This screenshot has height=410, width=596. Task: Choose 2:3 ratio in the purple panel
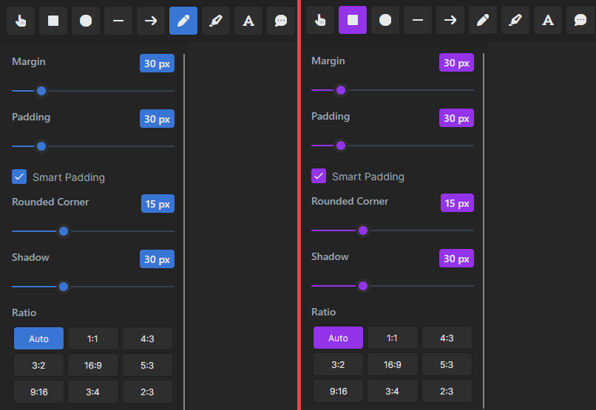tap(447, 391)
